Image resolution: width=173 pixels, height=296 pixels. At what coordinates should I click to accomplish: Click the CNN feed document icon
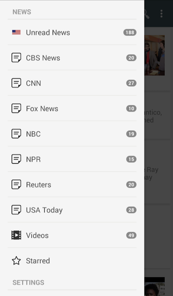click(17, 83)
